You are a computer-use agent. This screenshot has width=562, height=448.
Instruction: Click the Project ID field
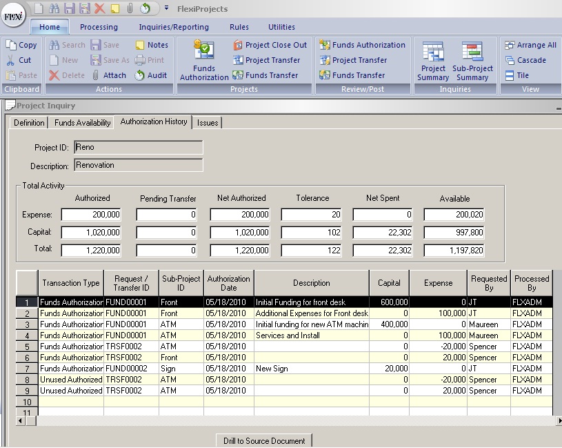138,148
